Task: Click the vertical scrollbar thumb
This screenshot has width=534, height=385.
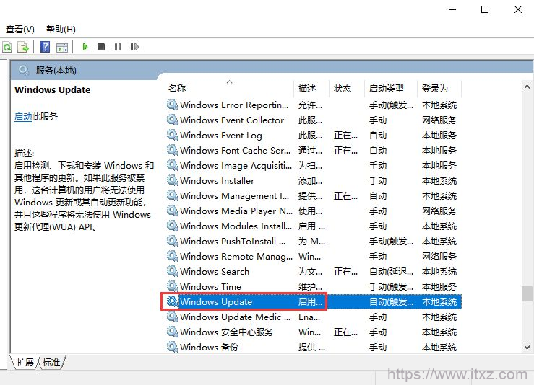Action: click(x=527, y=293)
